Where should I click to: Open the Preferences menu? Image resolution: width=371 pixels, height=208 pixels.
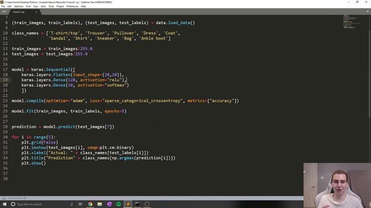72,6
